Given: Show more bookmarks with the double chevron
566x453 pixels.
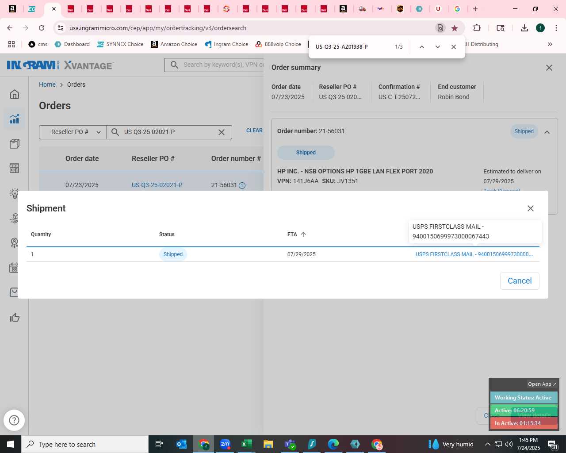Looking at the screenshot, I should pos(550,44).
